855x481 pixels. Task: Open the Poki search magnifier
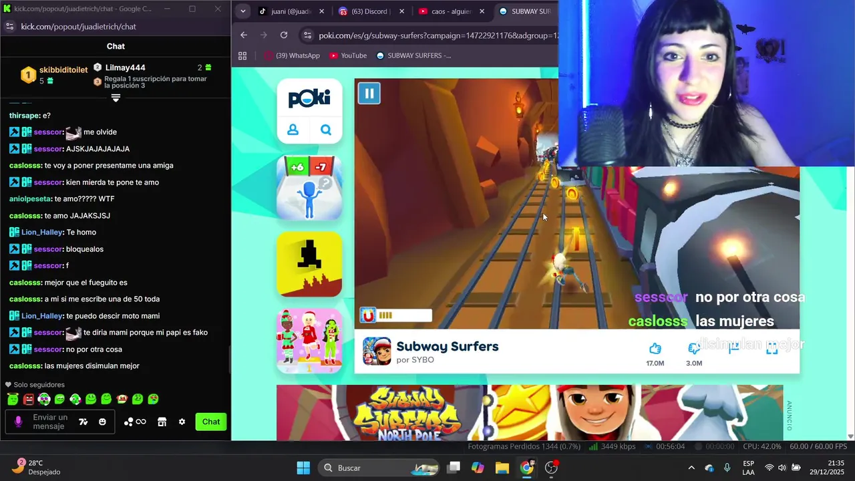326,130
